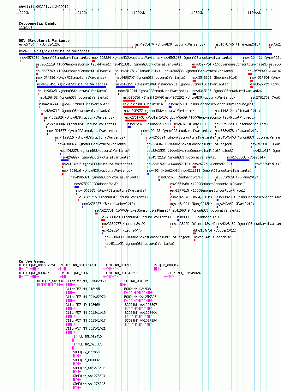Select esv3653228 (Besenbacher2015) label
This screenshot has height=391, width=281.
click(241, 124)
